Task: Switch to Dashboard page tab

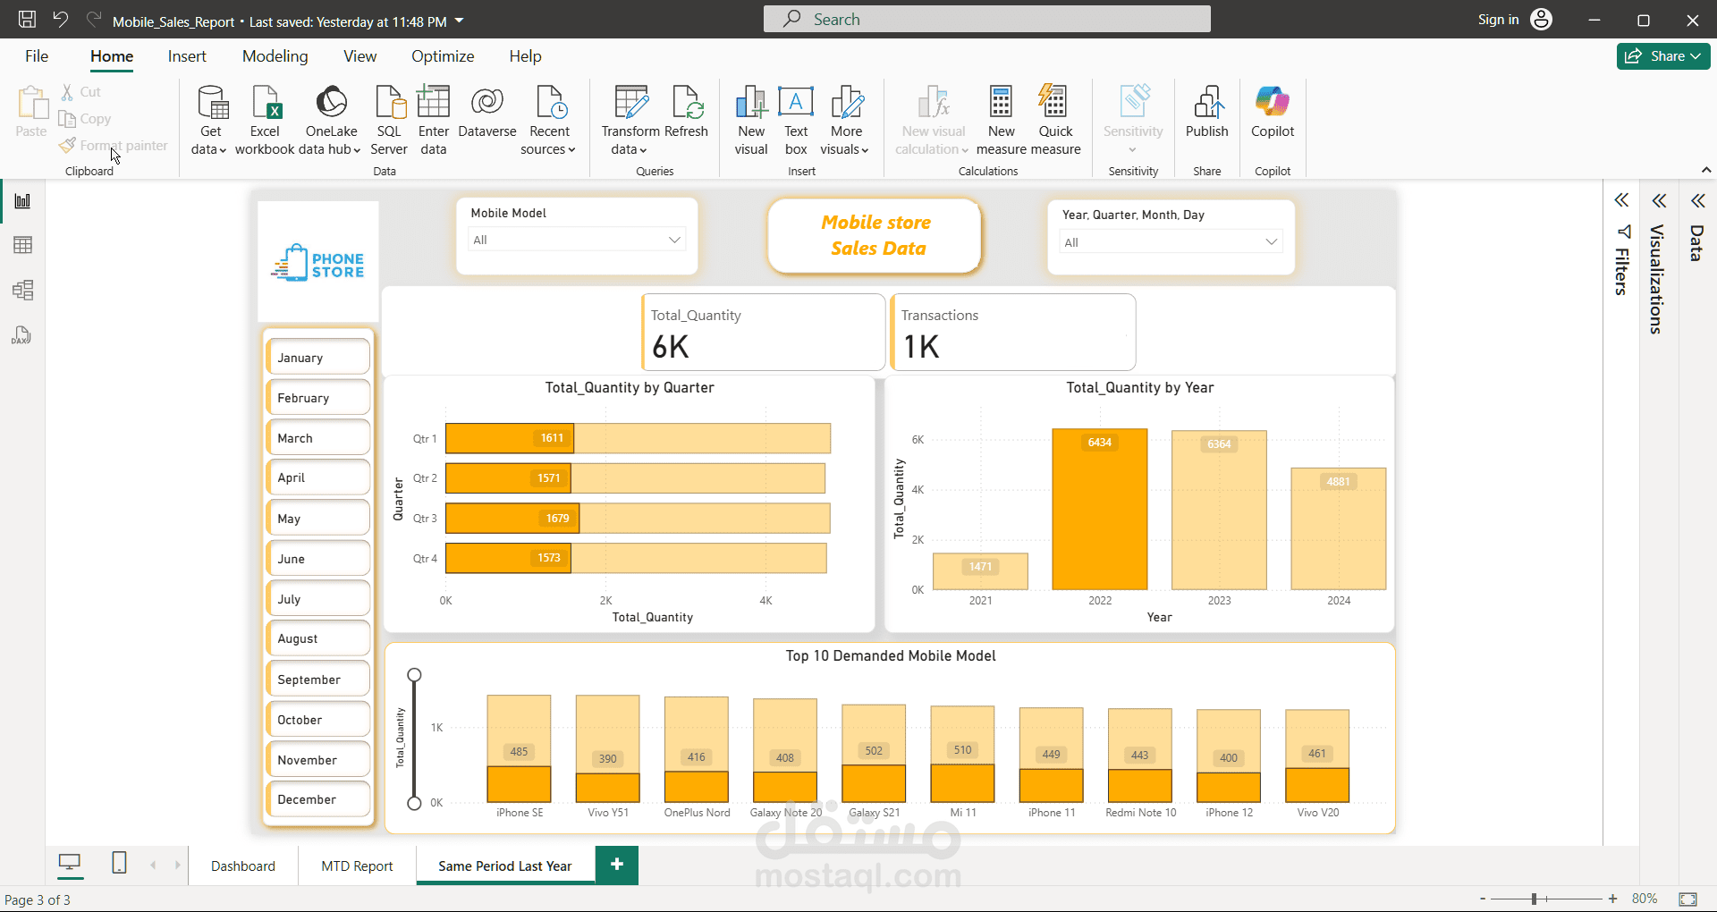Action: pos(243,866)
